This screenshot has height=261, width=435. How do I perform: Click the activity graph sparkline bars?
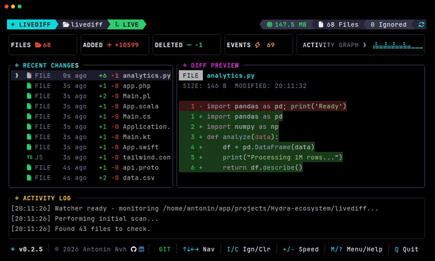(398, 45)
